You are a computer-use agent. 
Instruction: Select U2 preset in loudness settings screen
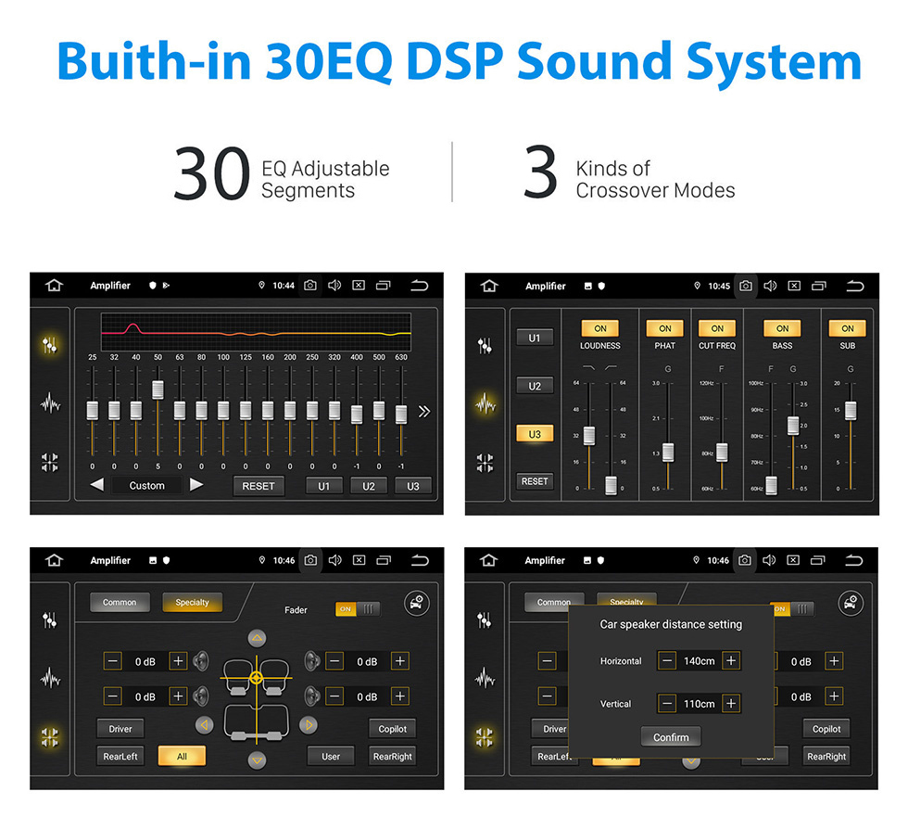(535, 386)
